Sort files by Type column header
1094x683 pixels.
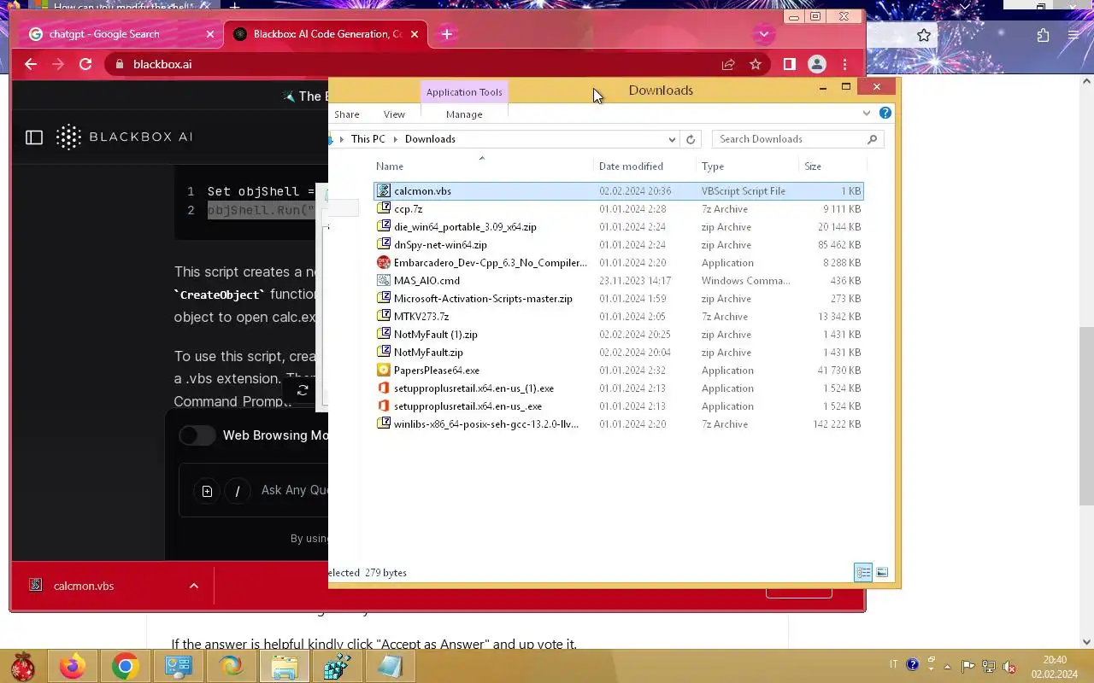[x=712, y=166]
